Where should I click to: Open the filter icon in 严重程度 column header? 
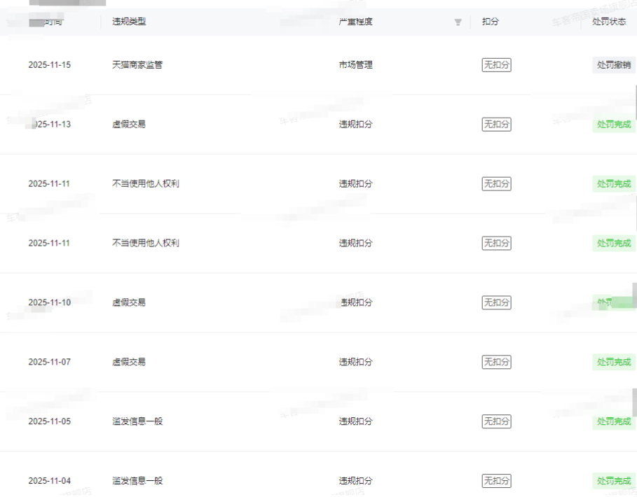pyautogui.click(x=458, y=22)
